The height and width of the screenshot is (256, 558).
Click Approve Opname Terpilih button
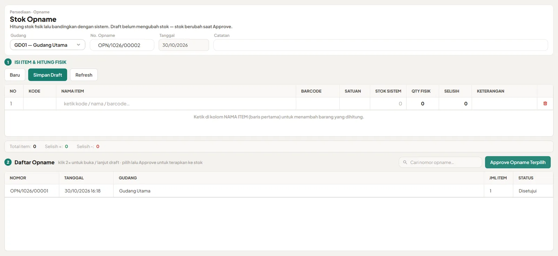(518, 162)
